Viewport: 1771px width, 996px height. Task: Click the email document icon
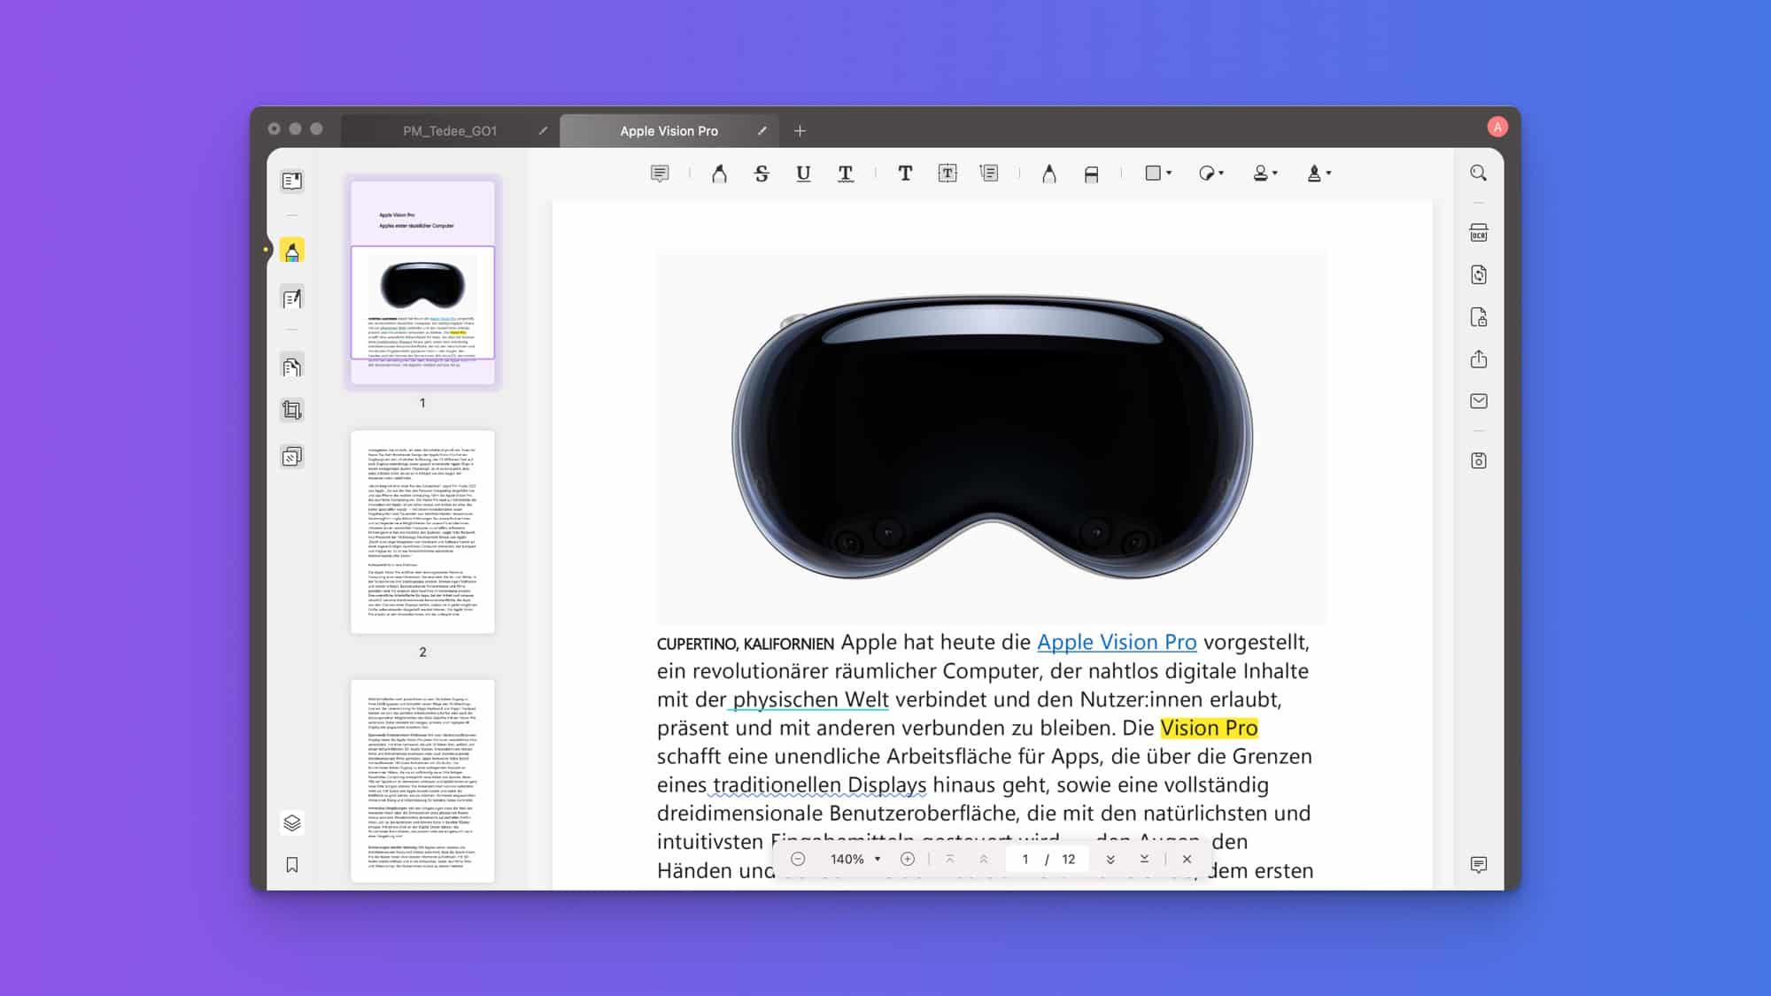pyautogui.click(x=1478, y=401)
